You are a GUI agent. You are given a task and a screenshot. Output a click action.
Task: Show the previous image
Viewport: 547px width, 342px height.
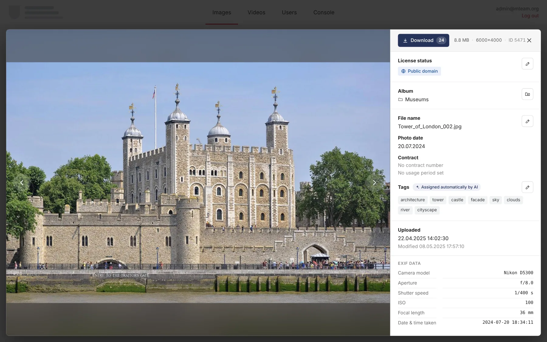pos(22,183)
